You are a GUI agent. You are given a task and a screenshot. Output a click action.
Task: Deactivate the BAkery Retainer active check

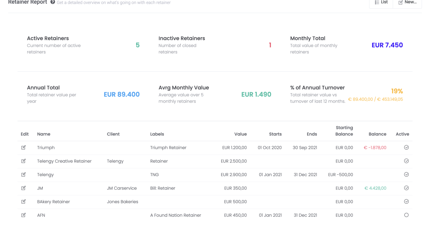(406, 202)
